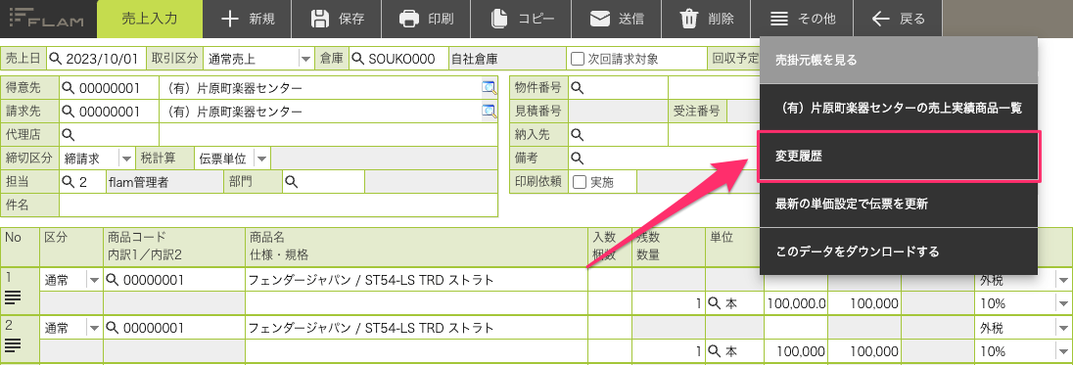Click search icon in row 1 商品コード
This screenshot has height=365, width=1073.
coord(113,280)
